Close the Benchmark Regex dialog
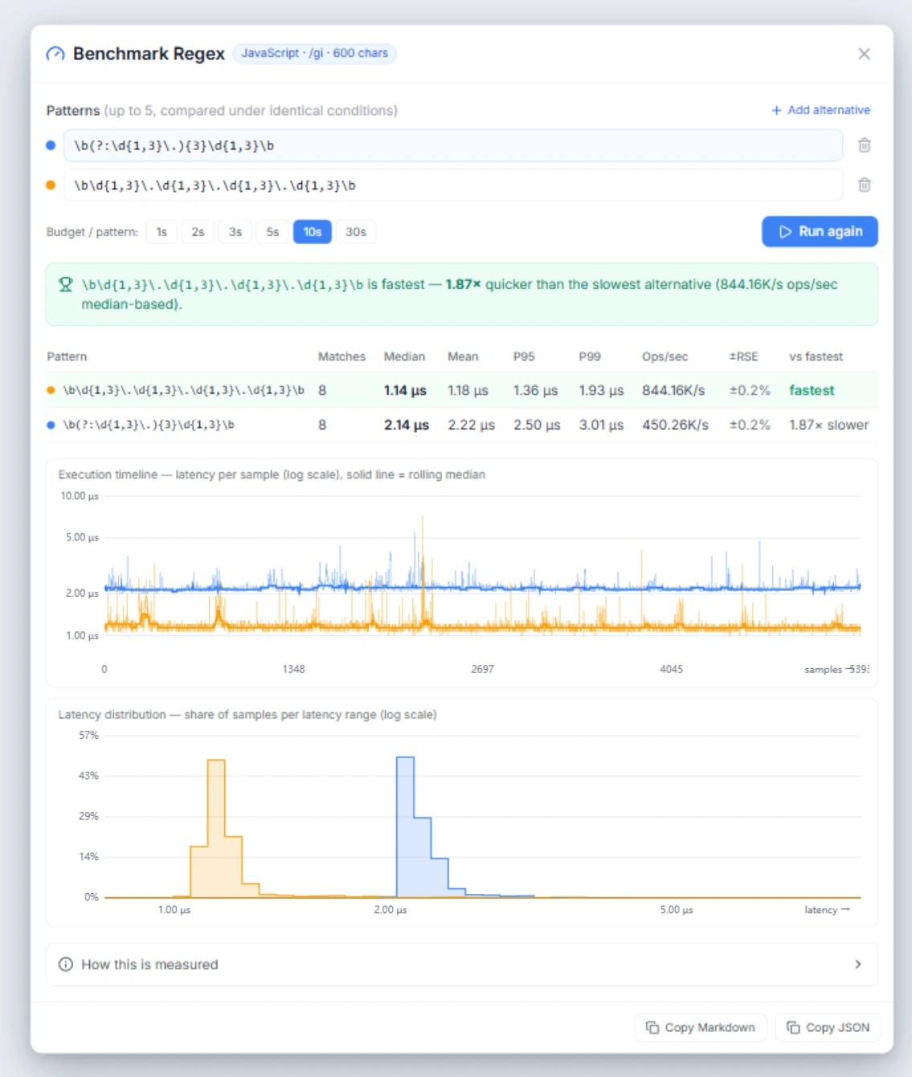Image resolution: width=912 pixels, height=1077 pixels. [x=864, y=54]
